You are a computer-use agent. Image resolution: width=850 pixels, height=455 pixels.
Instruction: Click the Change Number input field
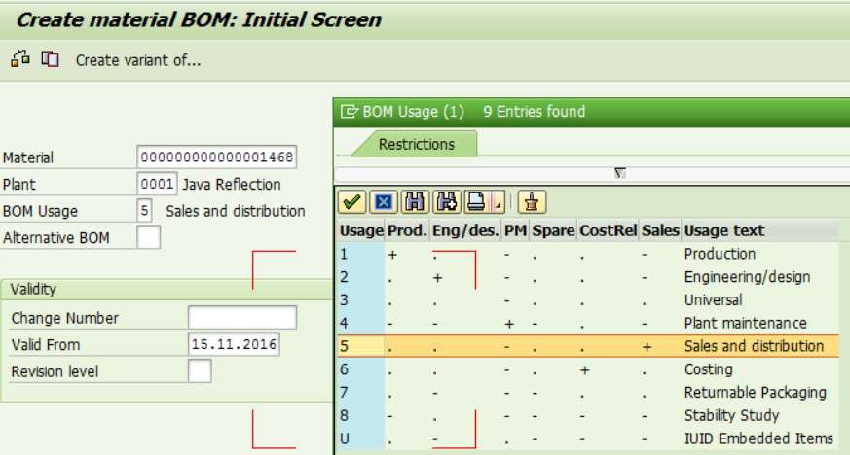click(x=242, y=318)
